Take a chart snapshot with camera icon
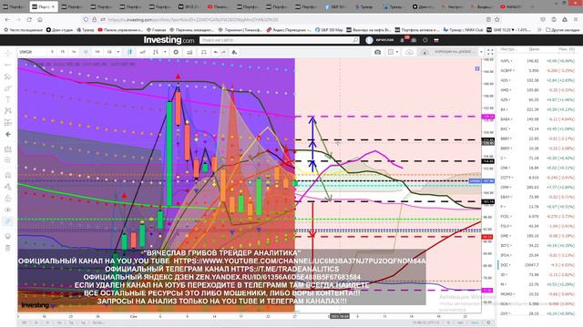Viewport: 583px width, 328px height. 377,52
